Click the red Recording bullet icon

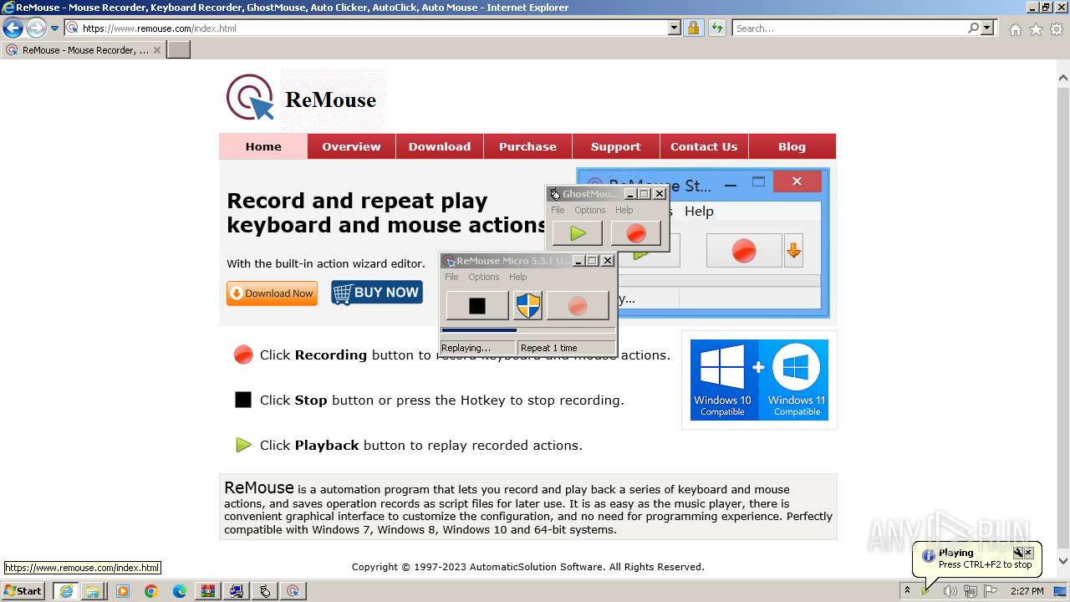[243, 355]
